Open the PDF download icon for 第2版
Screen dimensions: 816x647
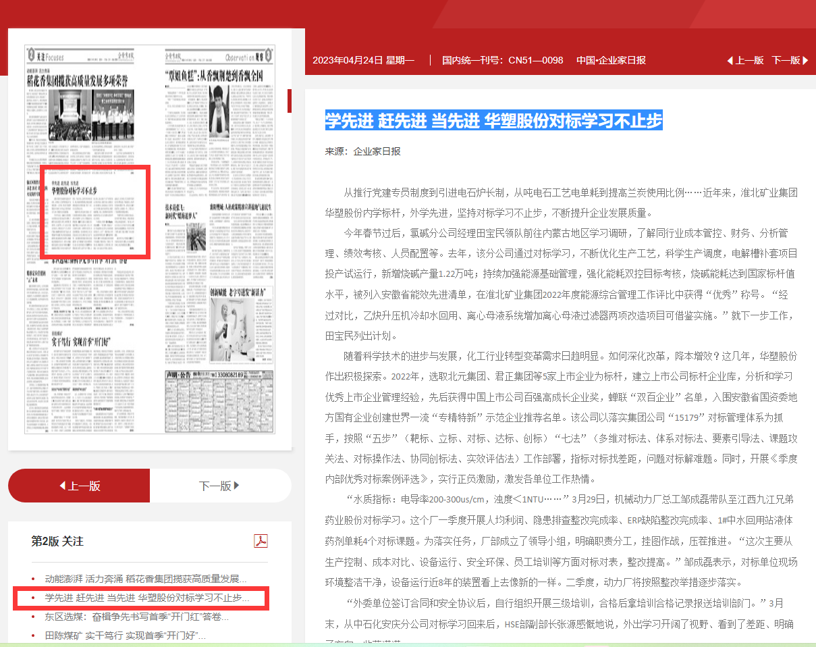(x=261, y=541)
